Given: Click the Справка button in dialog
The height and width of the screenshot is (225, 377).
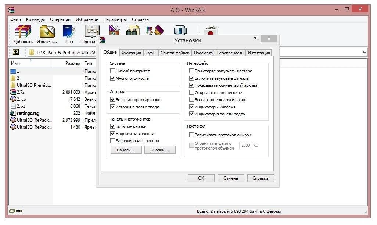Looking at the screenshot, I should 261,178.
